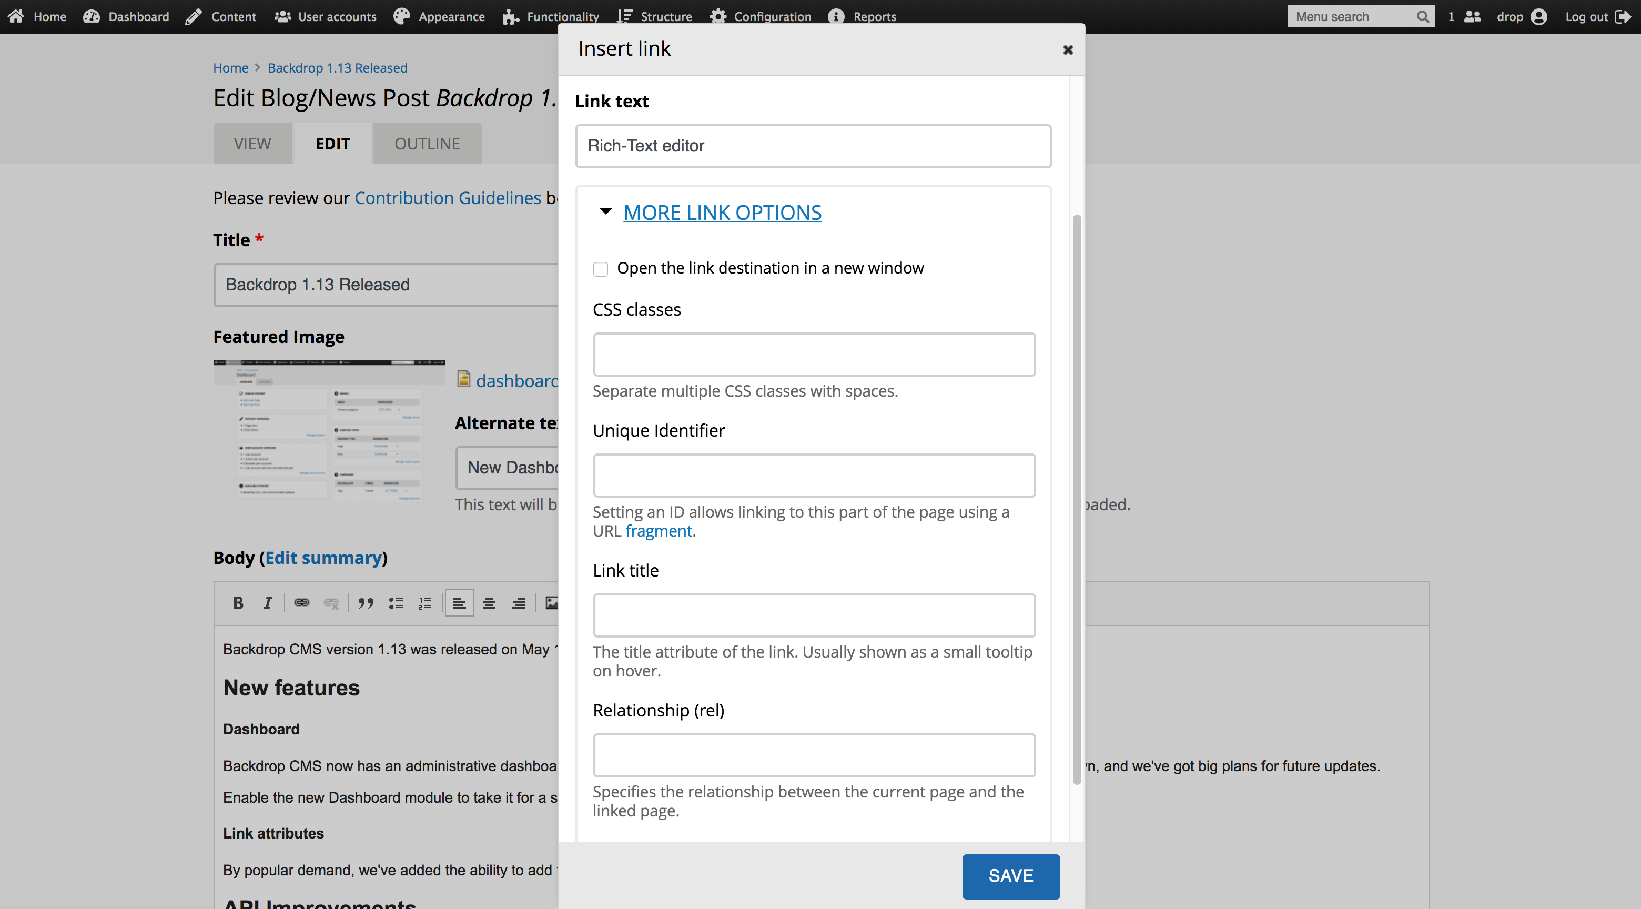Click the Configuration gear icon
The width and height of the screenshot is (1641, 909).
coord(718,16)
